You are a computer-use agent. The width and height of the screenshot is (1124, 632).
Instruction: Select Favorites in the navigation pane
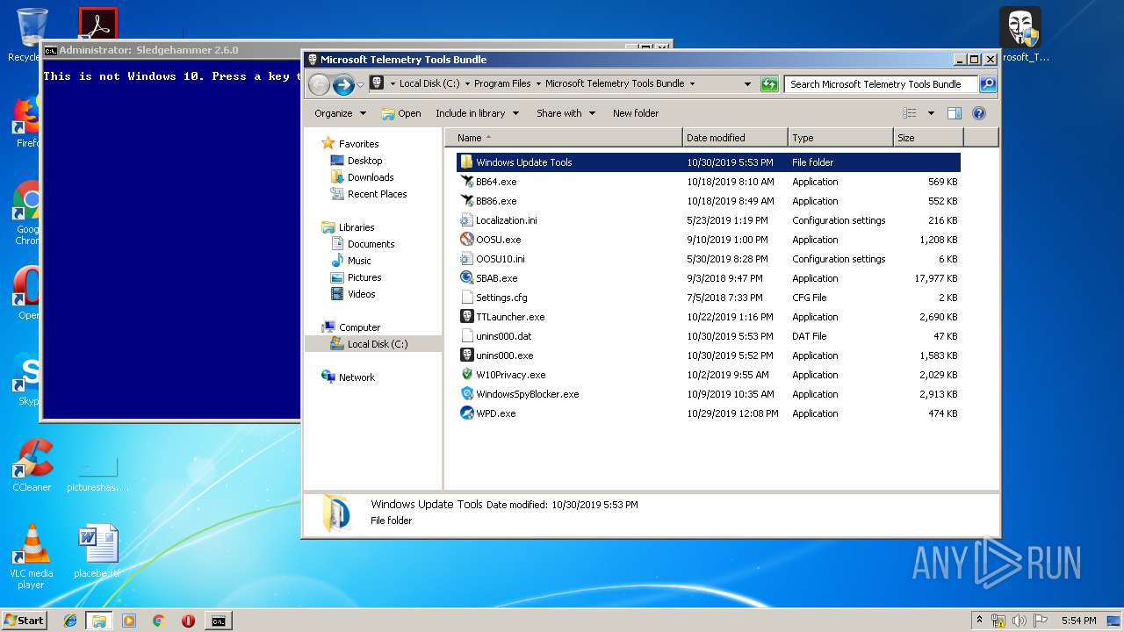tap(358, 144)
